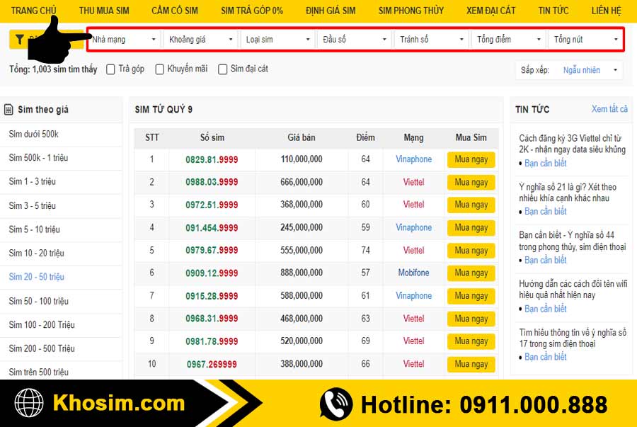This screenshot has height=427, width=637.
Task: Open the Sim phong thủy menu item
Action: (x=411, y=11)
